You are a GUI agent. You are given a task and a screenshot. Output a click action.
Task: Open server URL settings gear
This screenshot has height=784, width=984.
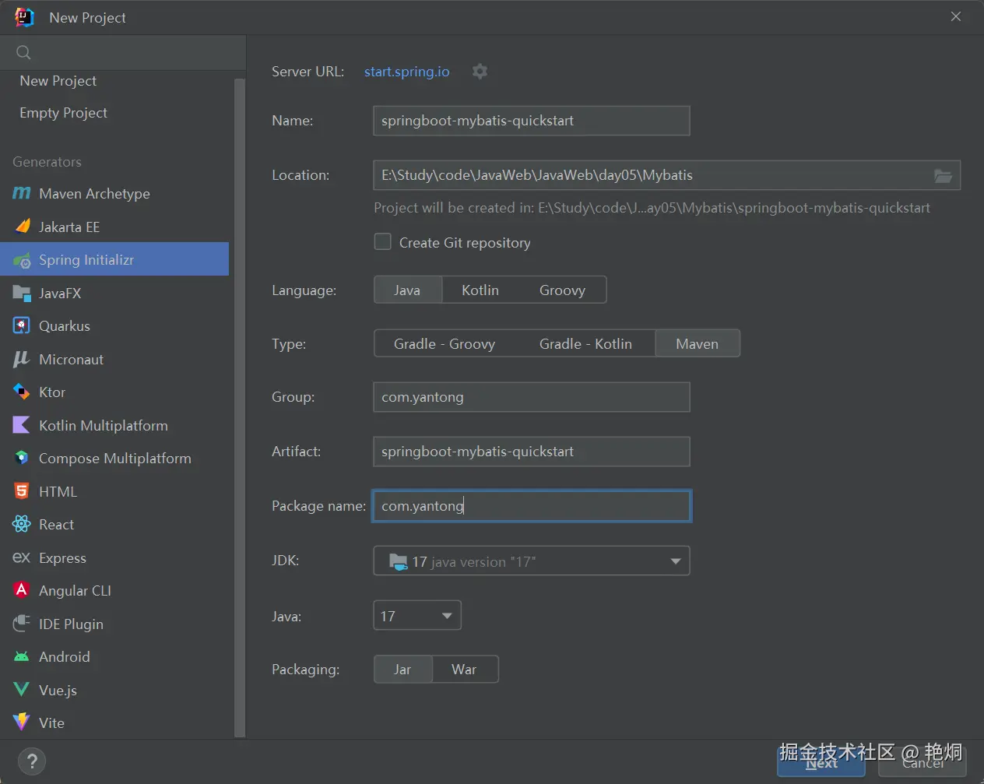click(480, 72)
